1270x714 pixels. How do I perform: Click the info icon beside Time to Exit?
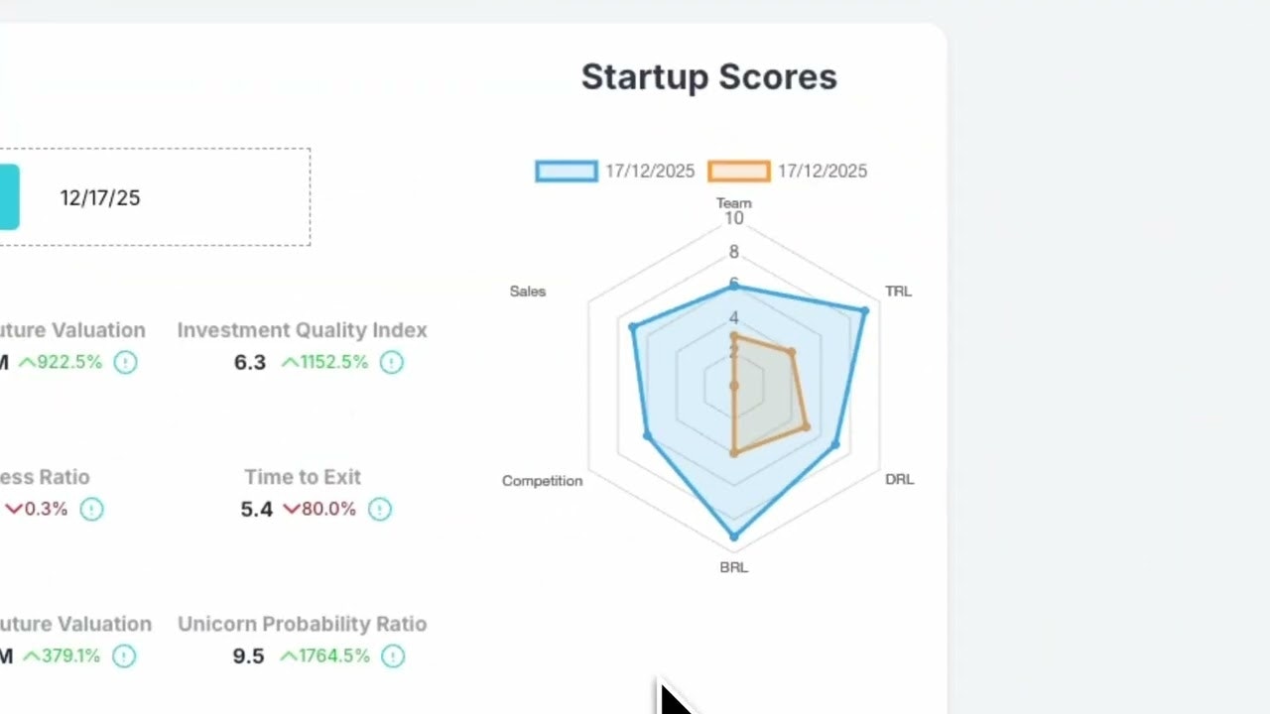pyautogui.click(x=380, y=509)
